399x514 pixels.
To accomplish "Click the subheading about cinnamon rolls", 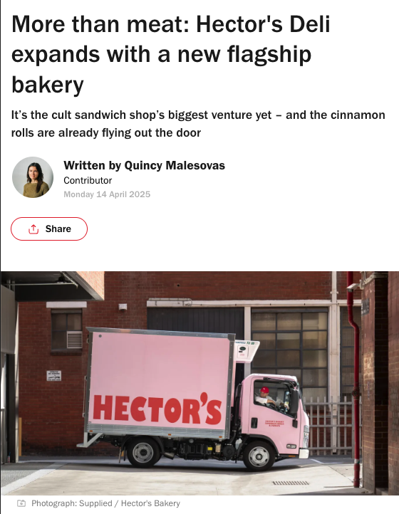I will 198,124.
